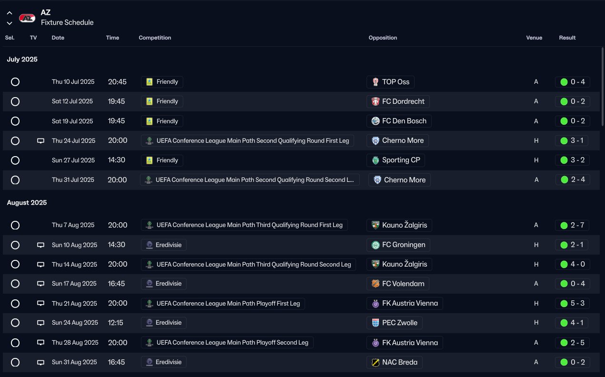Click the AZ club badge icon

[27, 18]
